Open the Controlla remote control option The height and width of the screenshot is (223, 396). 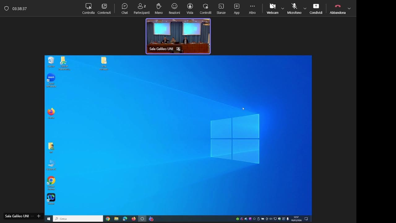[88, 9]
